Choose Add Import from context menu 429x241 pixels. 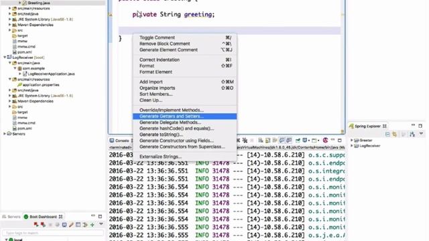[185, 82]
